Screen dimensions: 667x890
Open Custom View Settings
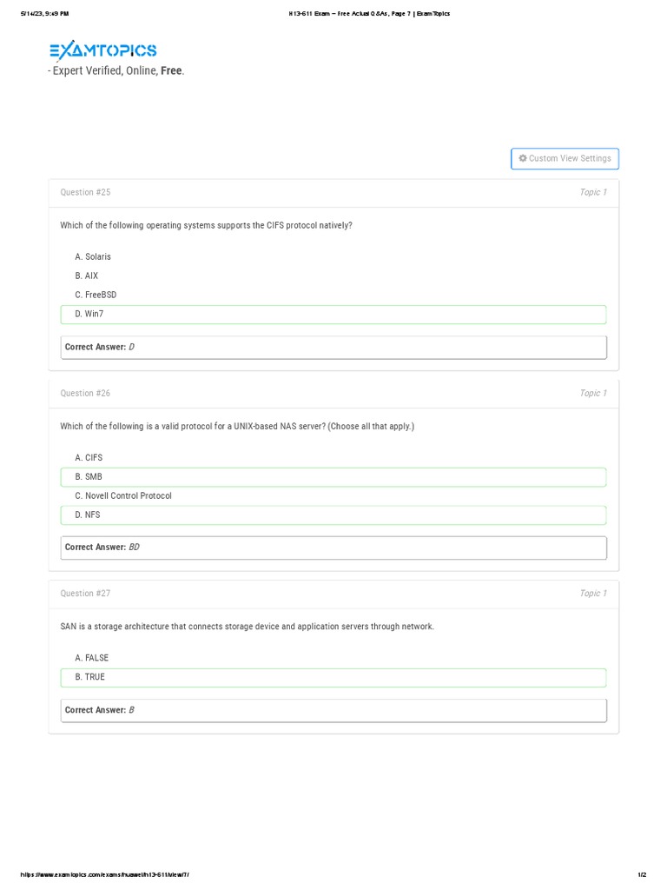click(565, 159)
